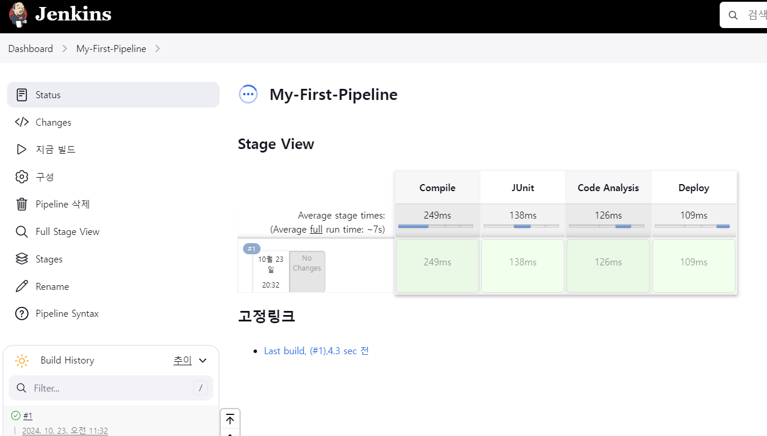The image size is (767, 436).
Task: Expand chevron after Dashboard breadcrumb
Action: coord(65,49)
